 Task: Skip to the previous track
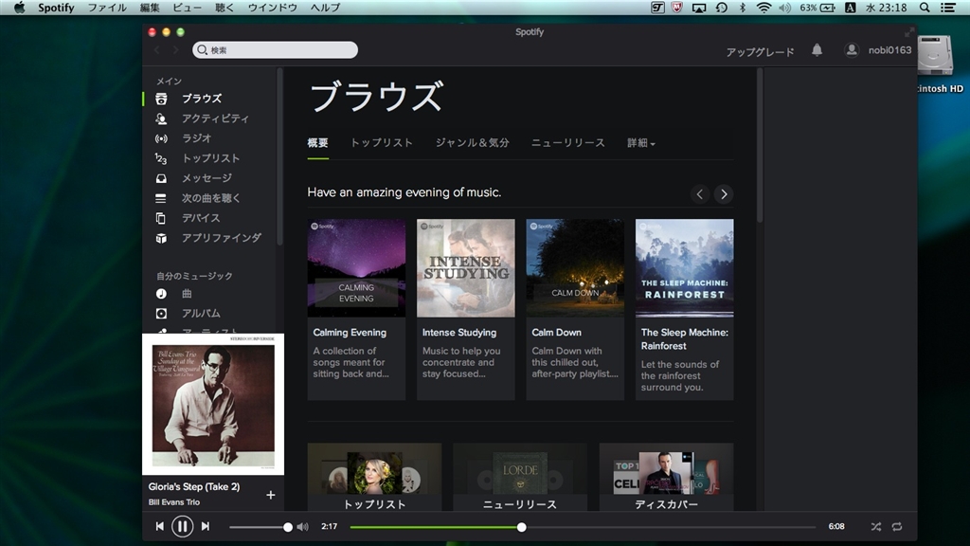(x=159, y=526)
